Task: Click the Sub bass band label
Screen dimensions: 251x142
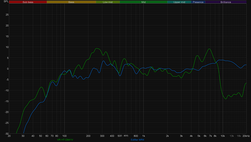Action: click(x=28, y=2)
